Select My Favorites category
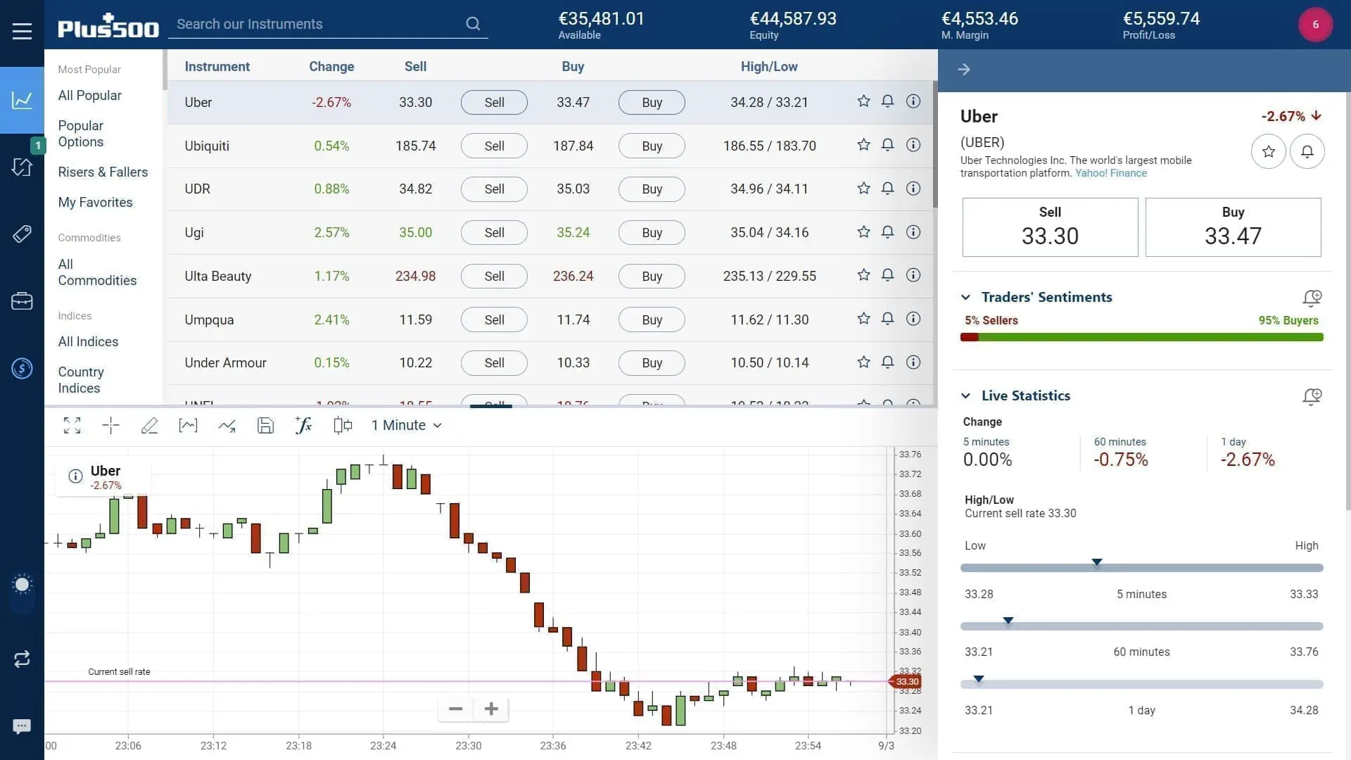This screenshot has width=1351, height=760. 95,203
